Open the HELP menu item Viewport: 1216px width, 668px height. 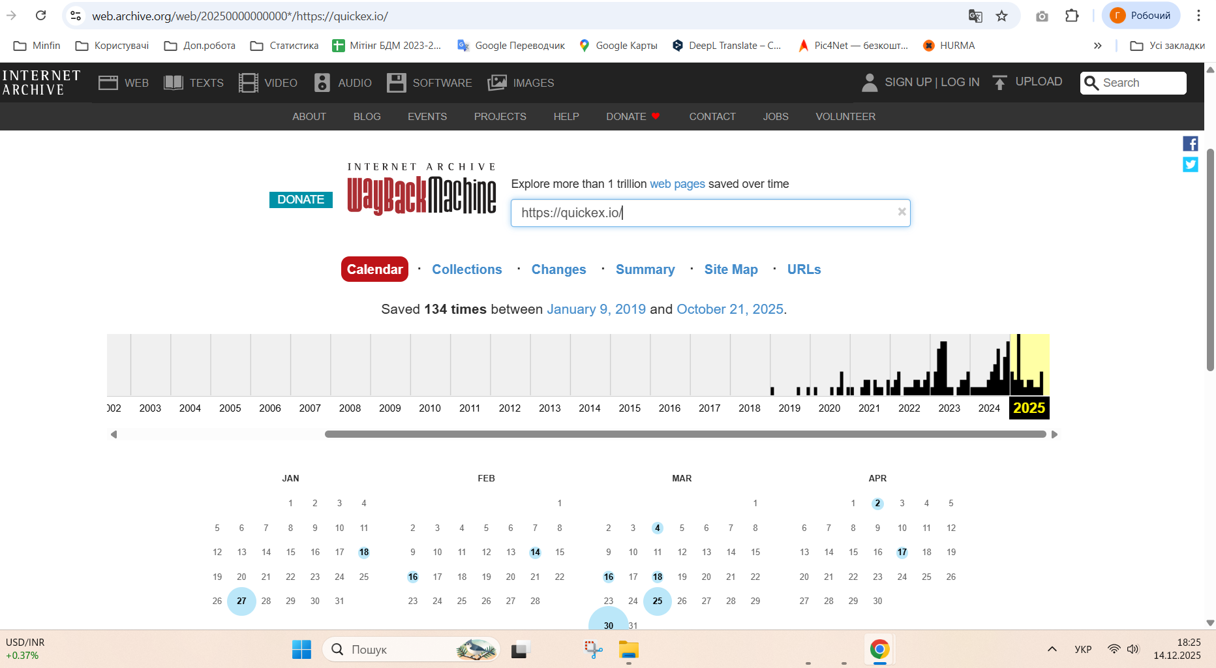[566, 117]
